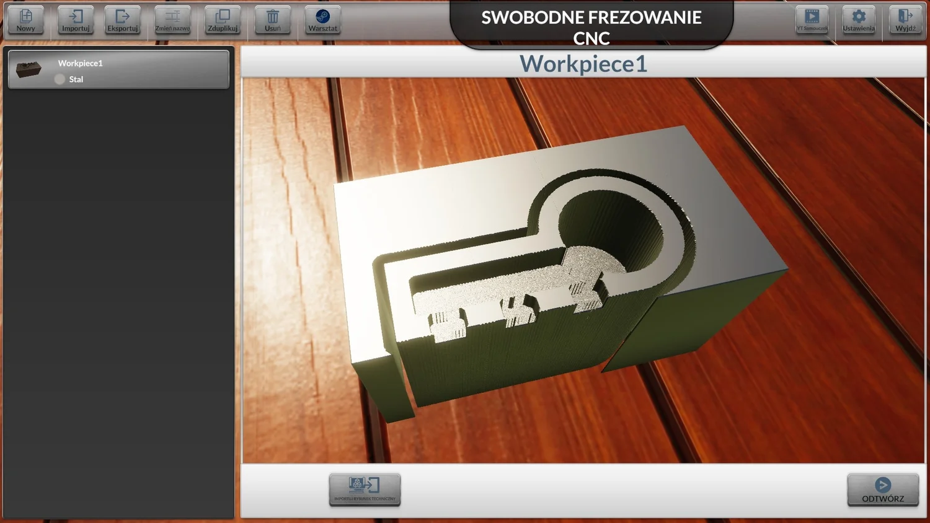This screenshot has width=930, height=523.
Task: Click the Stal material label
Action: point(76,79)
